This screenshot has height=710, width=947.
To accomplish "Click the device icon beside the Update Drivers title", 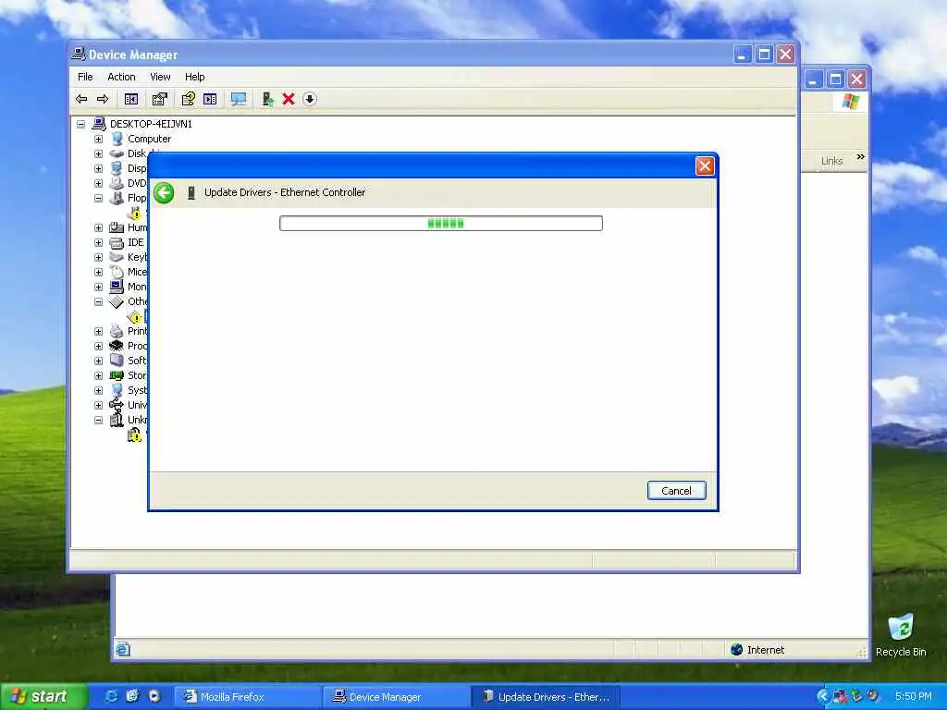I will click(x=191, y=193).
